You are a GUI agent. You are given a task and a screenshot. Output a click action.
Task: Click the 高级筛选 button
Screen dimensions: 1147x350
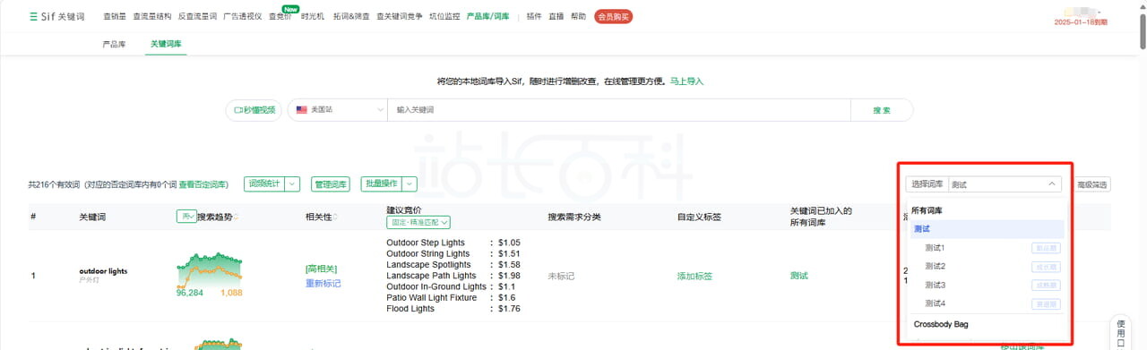1091,184
